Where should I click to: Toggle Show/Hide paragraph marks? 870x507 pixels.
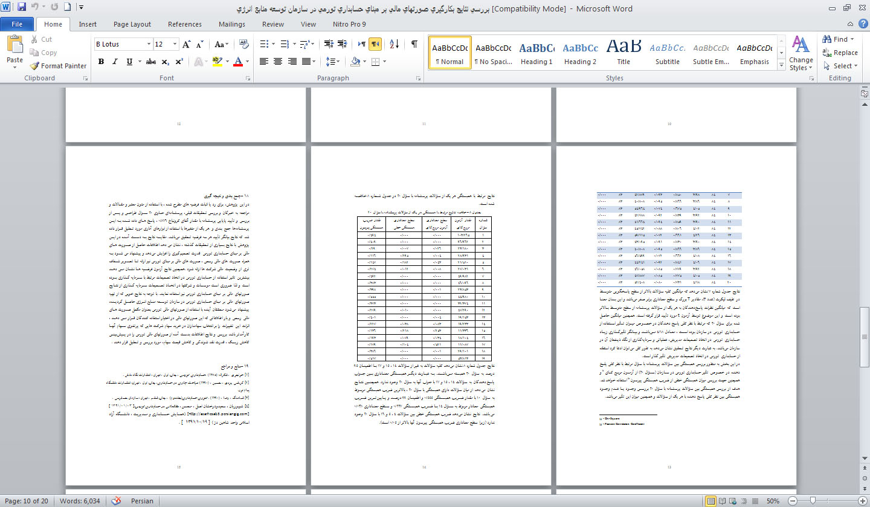pos(414,44)
